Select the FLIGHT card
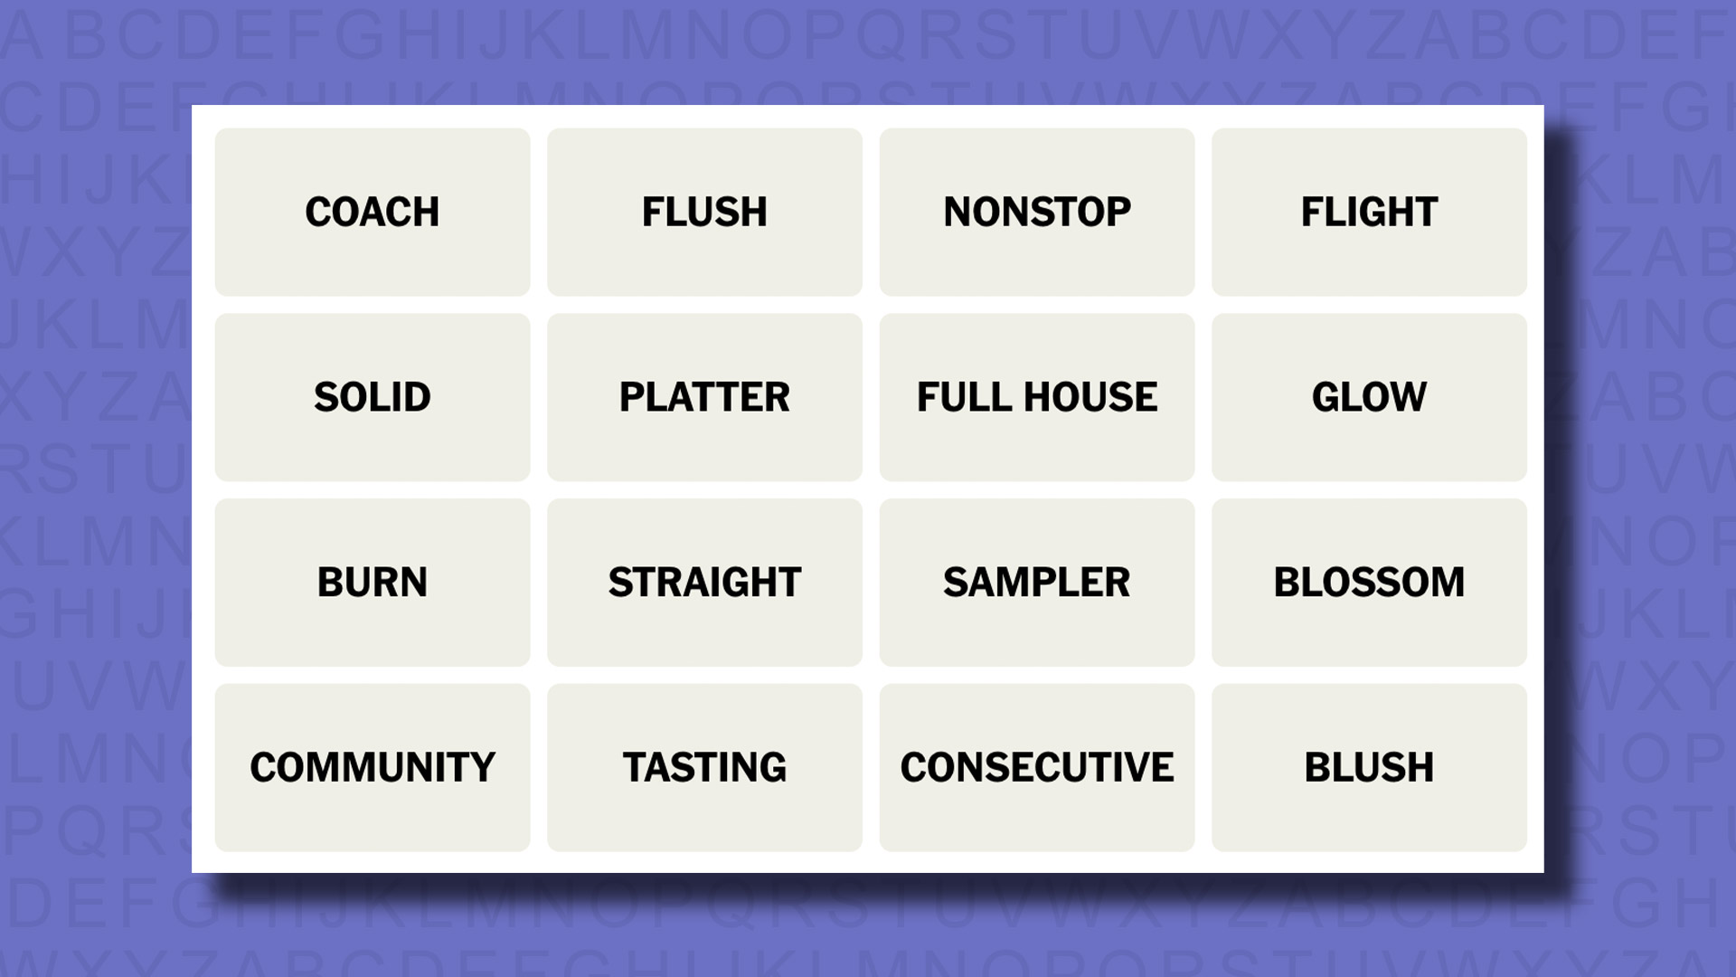The height and width of the screenshot is (977, 1736). click(x=1368, y=211)
